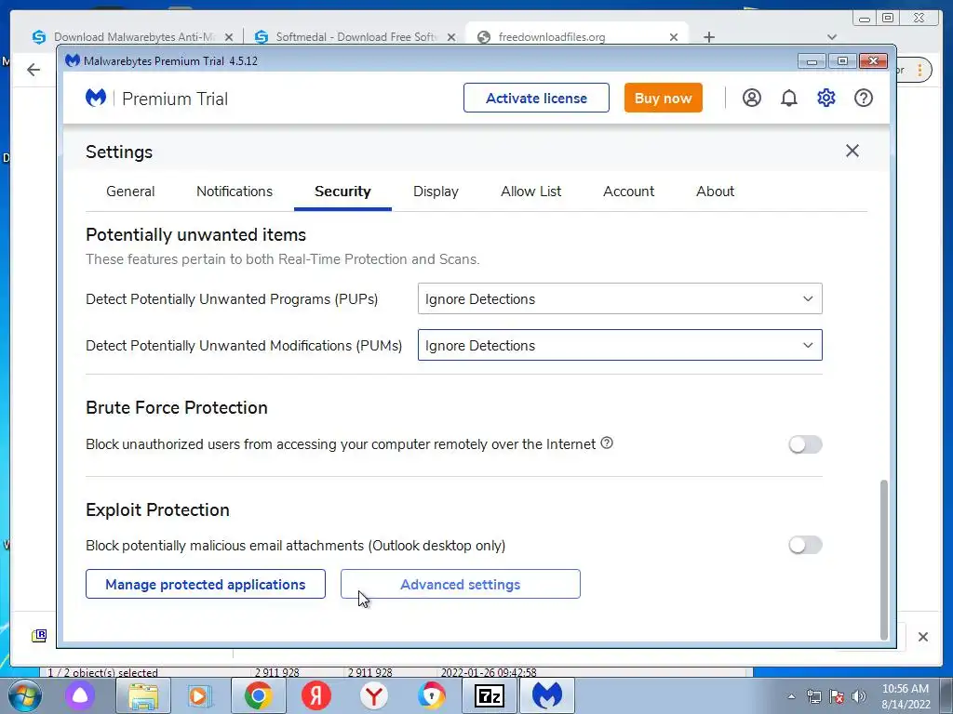Switch to the General tab
The image size is (953, 714).
pyautogui.click(x=130, y=192)
